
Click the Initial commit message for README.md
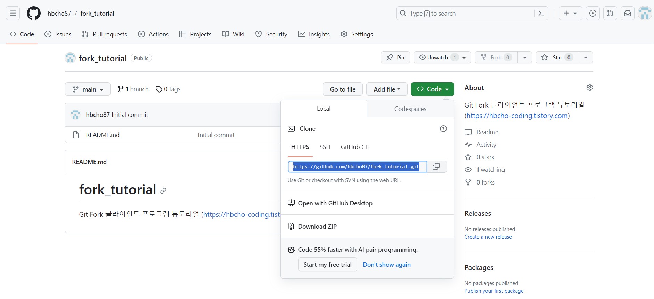click(216, 135)
